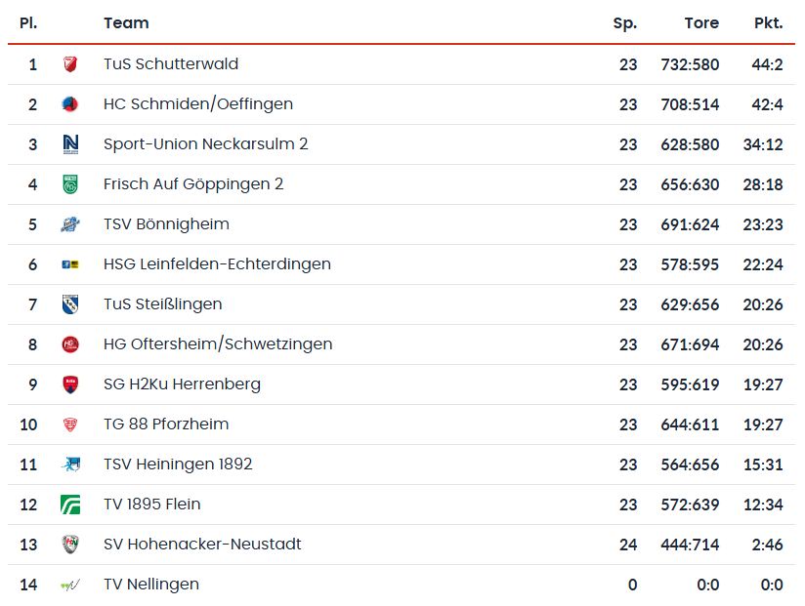
Task: Click the Sp. column header
Action: point(624,22)
